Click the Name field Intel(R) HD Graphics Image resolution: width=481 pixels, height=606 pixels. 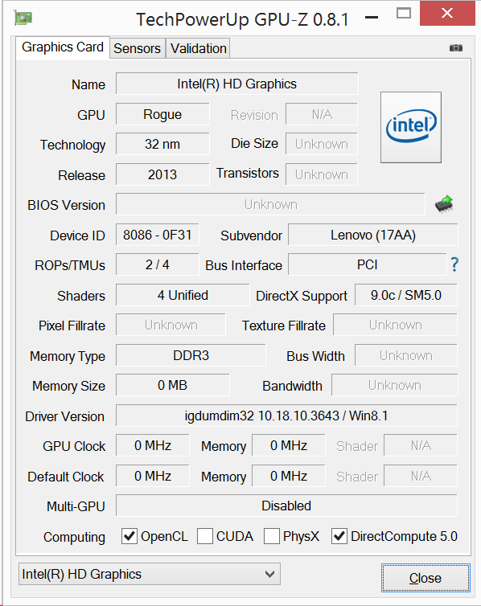click(237, 84)
